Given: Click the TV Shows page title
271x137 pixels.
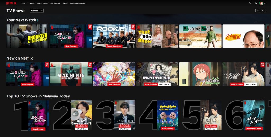Looking at the screenshot, I should (16, 11).
